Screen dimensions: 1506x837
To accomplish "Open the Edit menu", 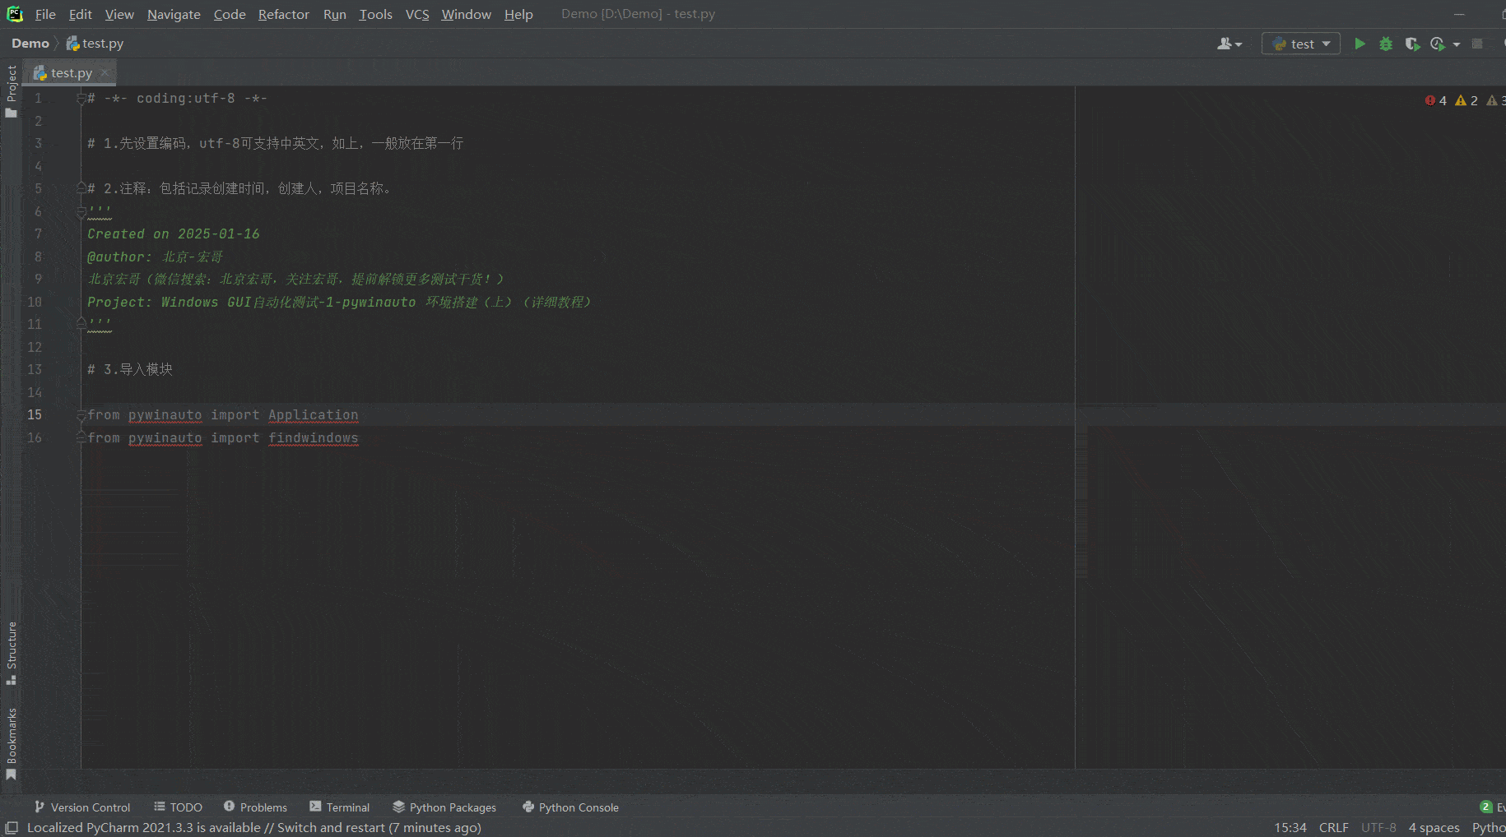I will pos(81,14).
